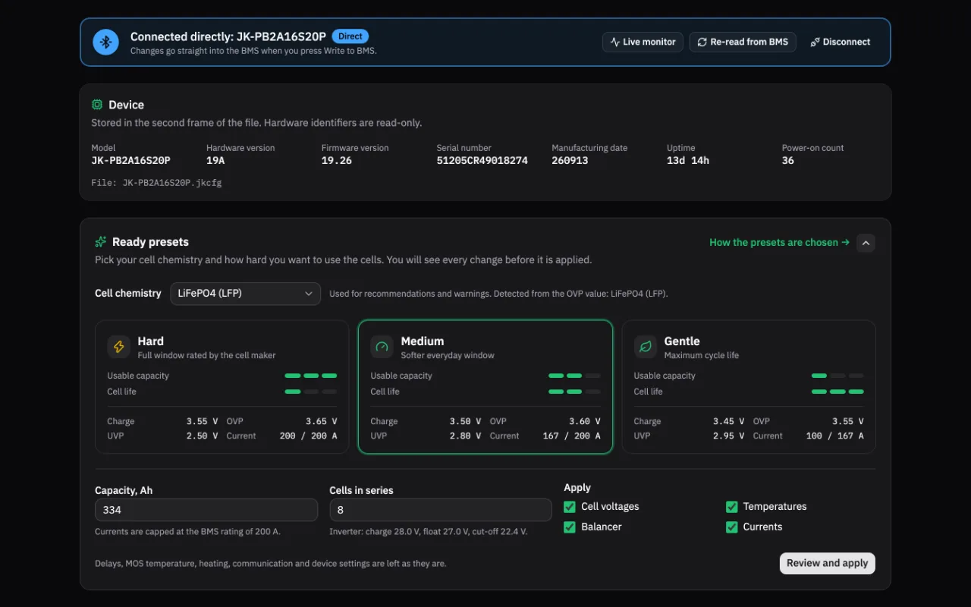Select the Gentle preset card
This screenshot has width=971, height=607.
pyautogui.click(x=749, y=387)
